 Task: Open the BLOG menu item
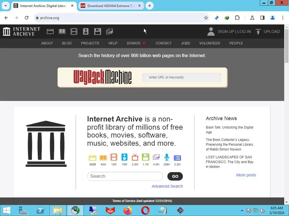point(67,43)
